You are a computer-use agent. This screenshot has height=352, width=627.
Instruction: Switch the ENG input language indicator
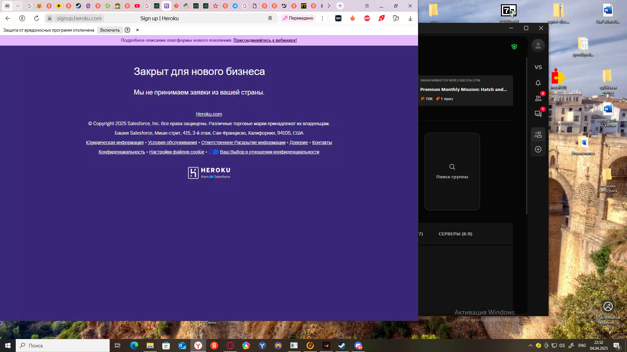[x=582, y=345]
